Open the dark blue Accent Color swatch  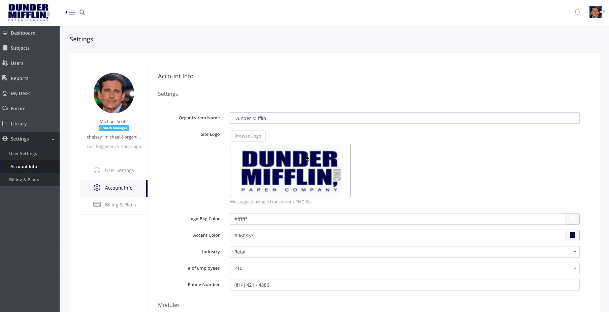coord(573,235)
